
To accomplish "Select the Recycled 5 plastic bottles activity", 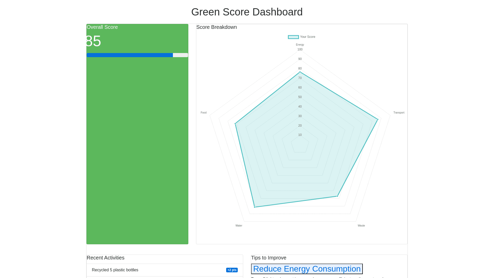I will click(115, 270).
